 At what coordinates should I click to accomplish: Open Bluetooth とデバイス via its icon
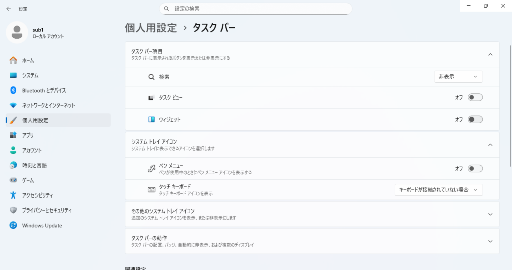[x=13, y=90]
